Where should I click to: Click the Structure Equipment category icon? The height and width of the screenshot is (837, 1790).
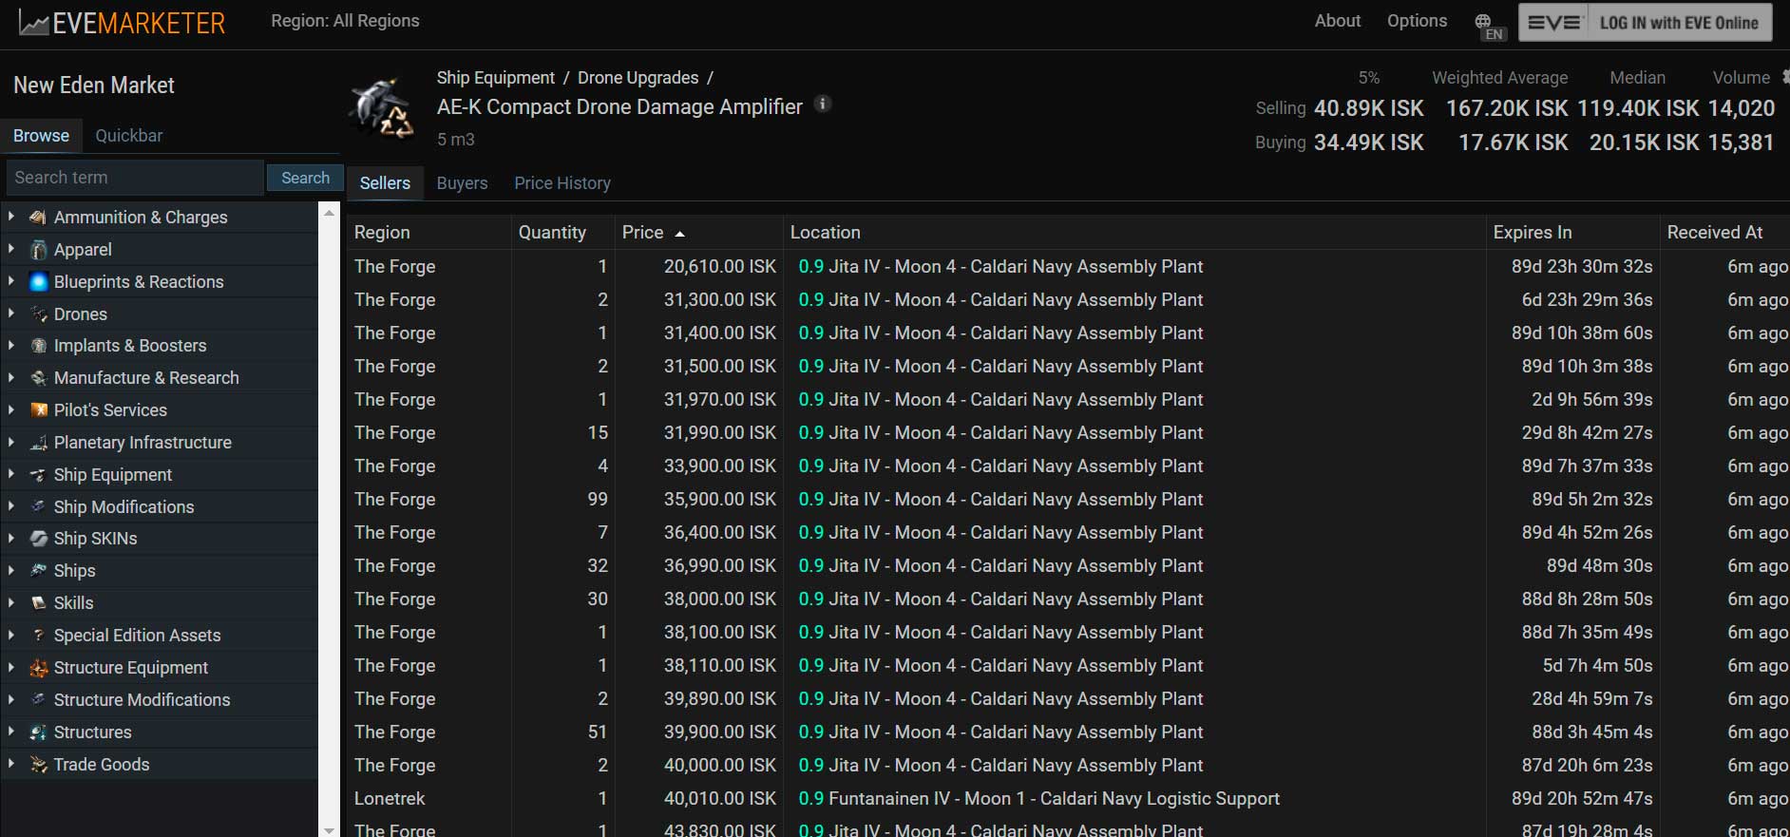[38, 668]
